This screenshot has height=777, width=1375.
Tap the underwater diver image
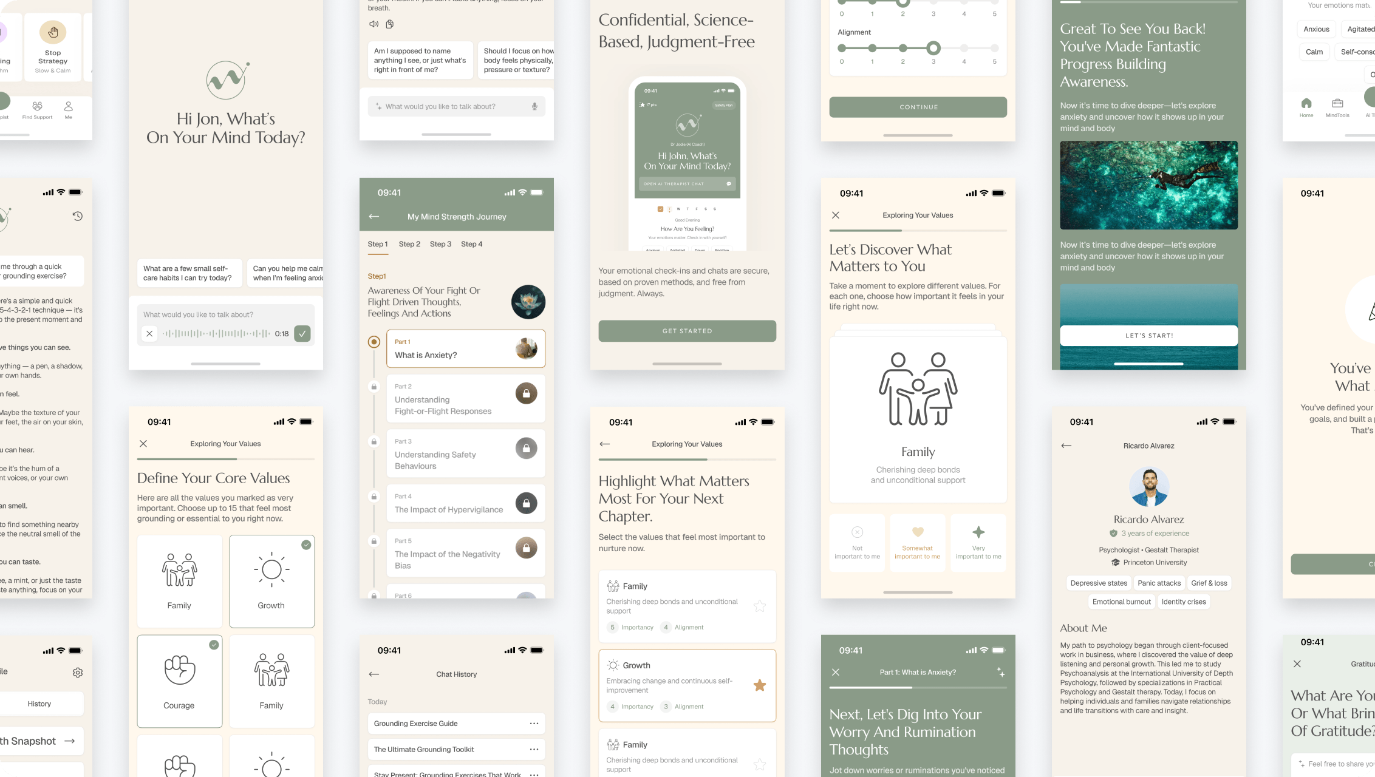(1148, 185)
